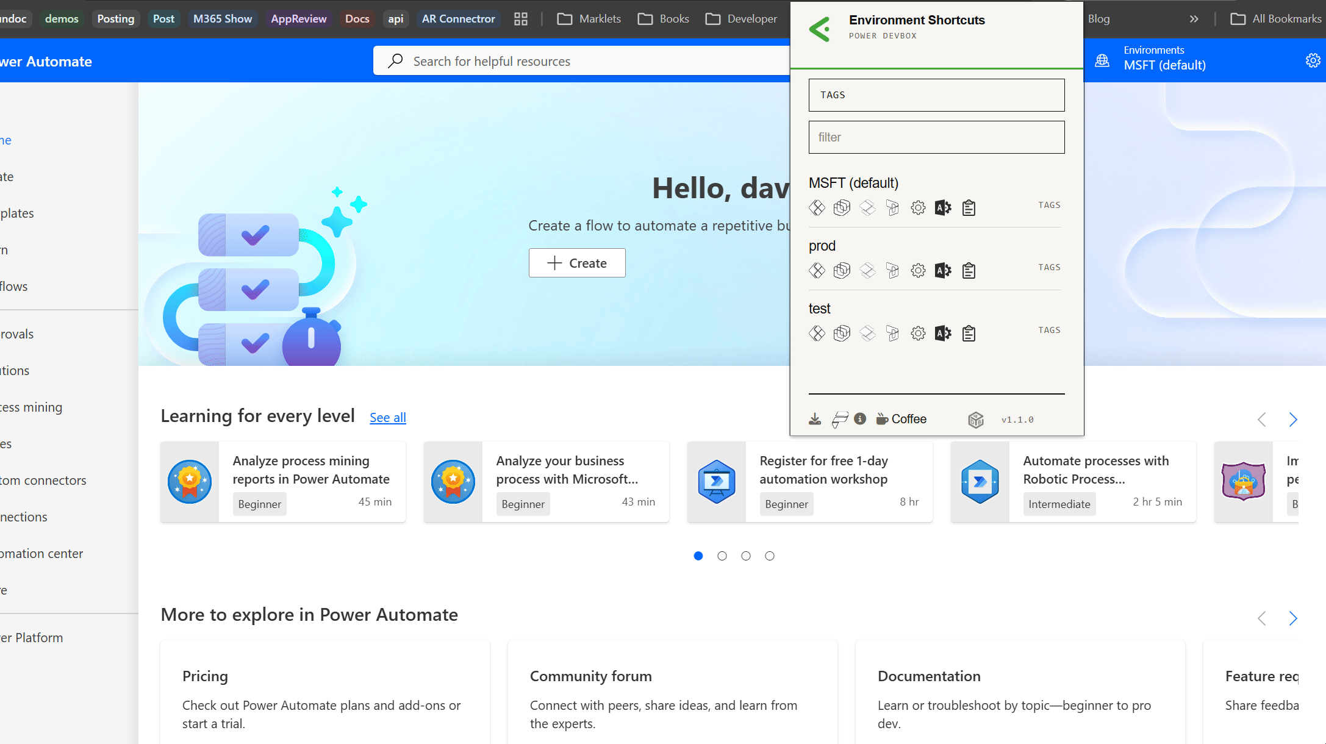Open AR Connectror bookmark
Screen dimensions: 1326x744
[x=459, y=19]
